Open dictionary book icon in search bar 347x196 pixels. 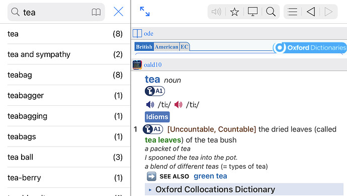(96, 12)
